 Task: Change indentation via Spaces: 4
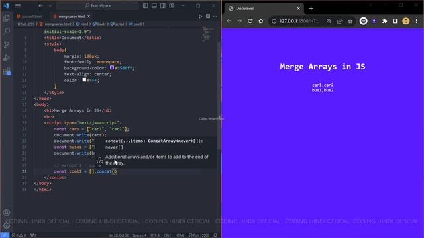pyautogui.click(x=140, y=235)
